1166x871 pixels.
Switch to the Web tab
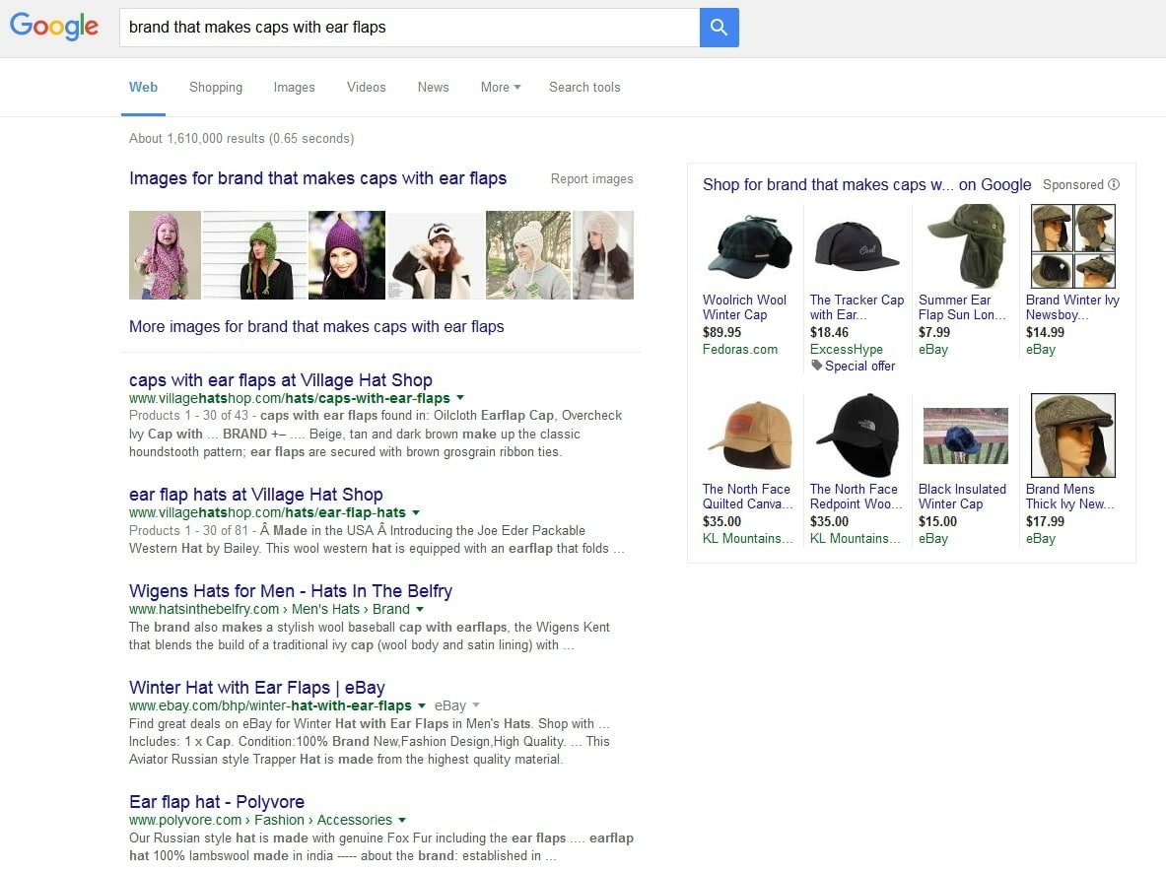coord(143,87)
